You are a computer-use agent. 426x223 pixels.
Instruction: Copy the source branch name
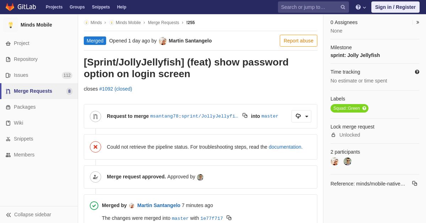(245, 115)
